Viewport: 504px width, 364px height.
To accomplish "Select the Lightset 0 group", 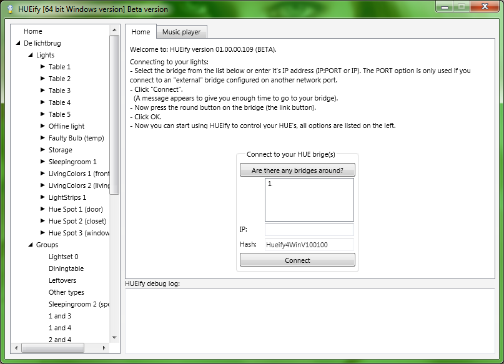I will coord(63,257).
